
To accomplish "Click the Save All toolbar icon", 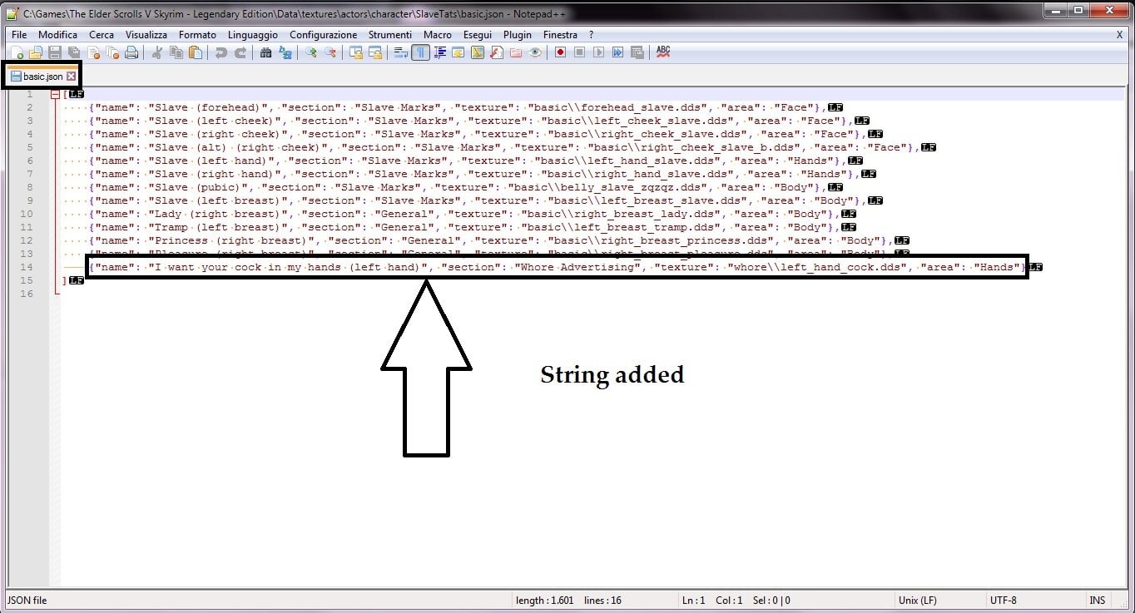I will (x=74, y=52).
